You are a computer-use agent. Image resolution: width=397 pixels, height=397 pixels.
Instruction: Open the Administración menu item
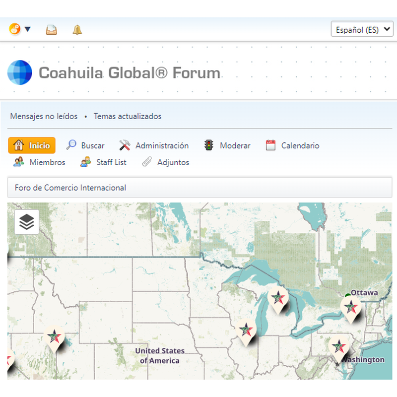[154, 145]
